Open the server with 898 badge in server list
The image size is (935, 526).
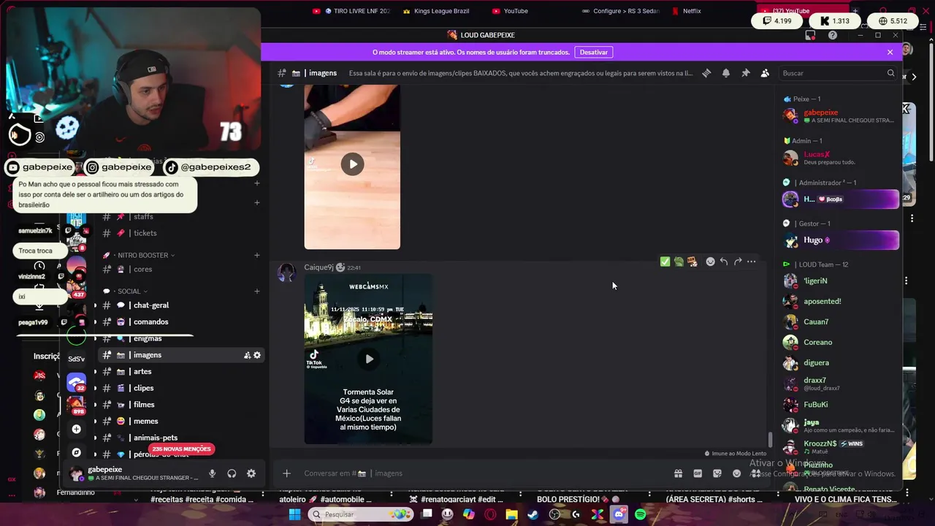point(76,405)
